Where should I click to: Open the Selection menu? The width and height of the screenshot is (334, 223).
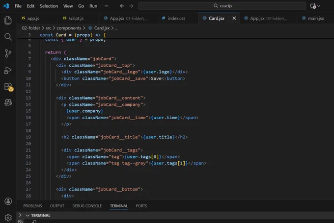tap(49, 6)
